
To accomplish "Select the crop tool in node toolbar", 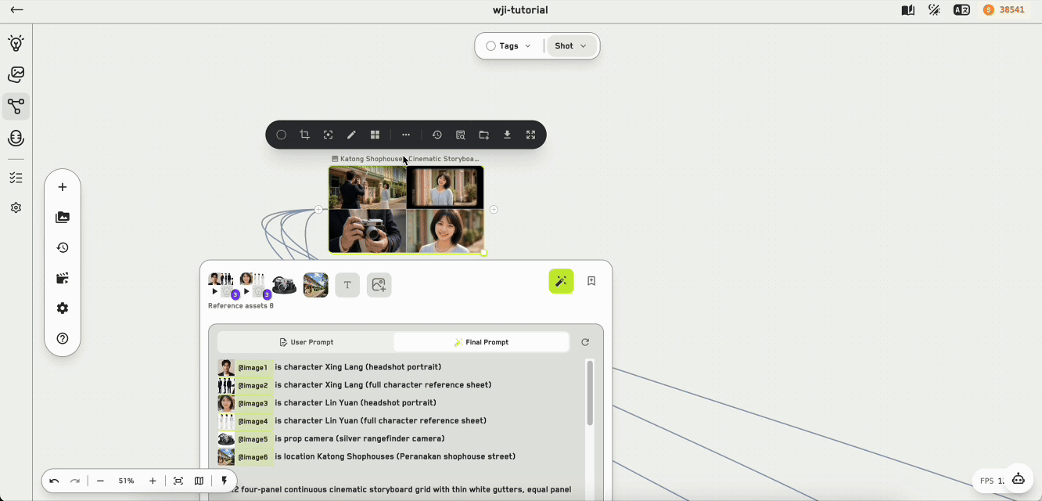I will pos(304,135).
